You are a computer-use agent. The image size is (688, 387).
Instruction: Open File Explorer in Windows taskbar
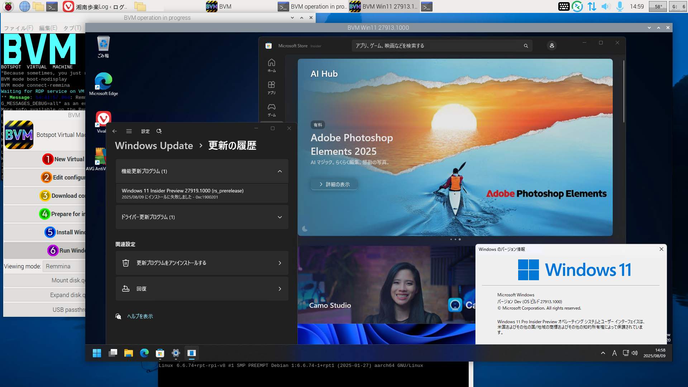(129, 353)
